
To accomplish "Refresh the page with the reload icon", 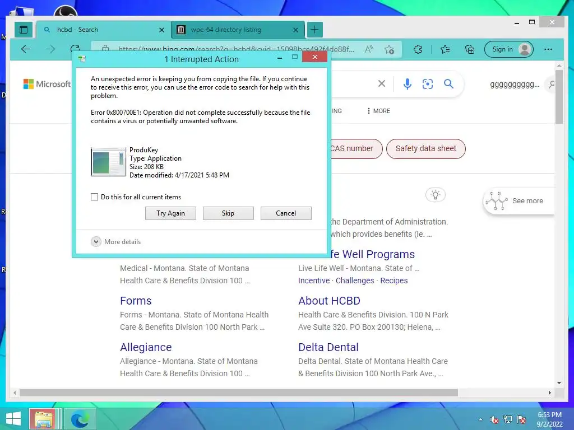I will (75, 48).
